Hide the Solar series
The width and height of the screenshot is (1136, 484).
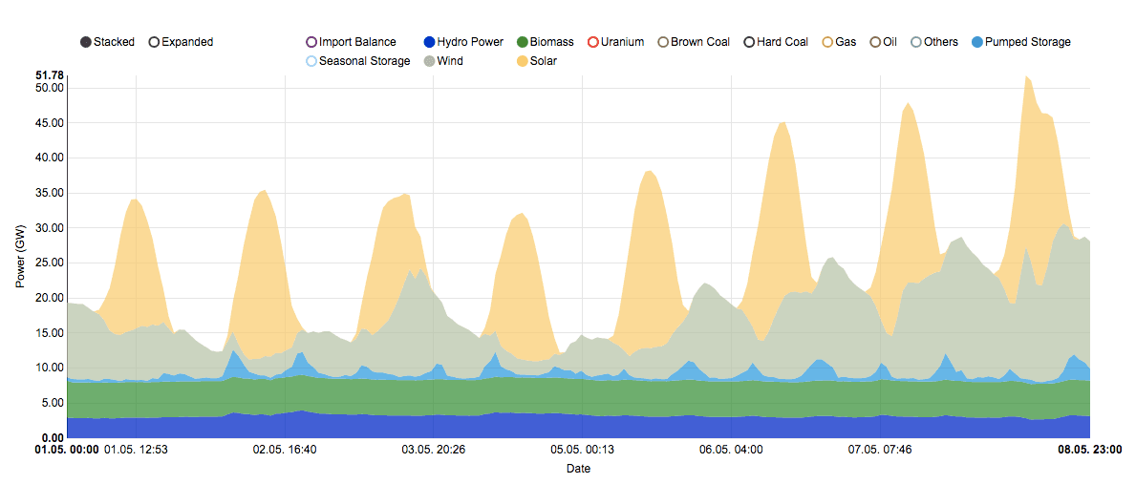(522, 61)
